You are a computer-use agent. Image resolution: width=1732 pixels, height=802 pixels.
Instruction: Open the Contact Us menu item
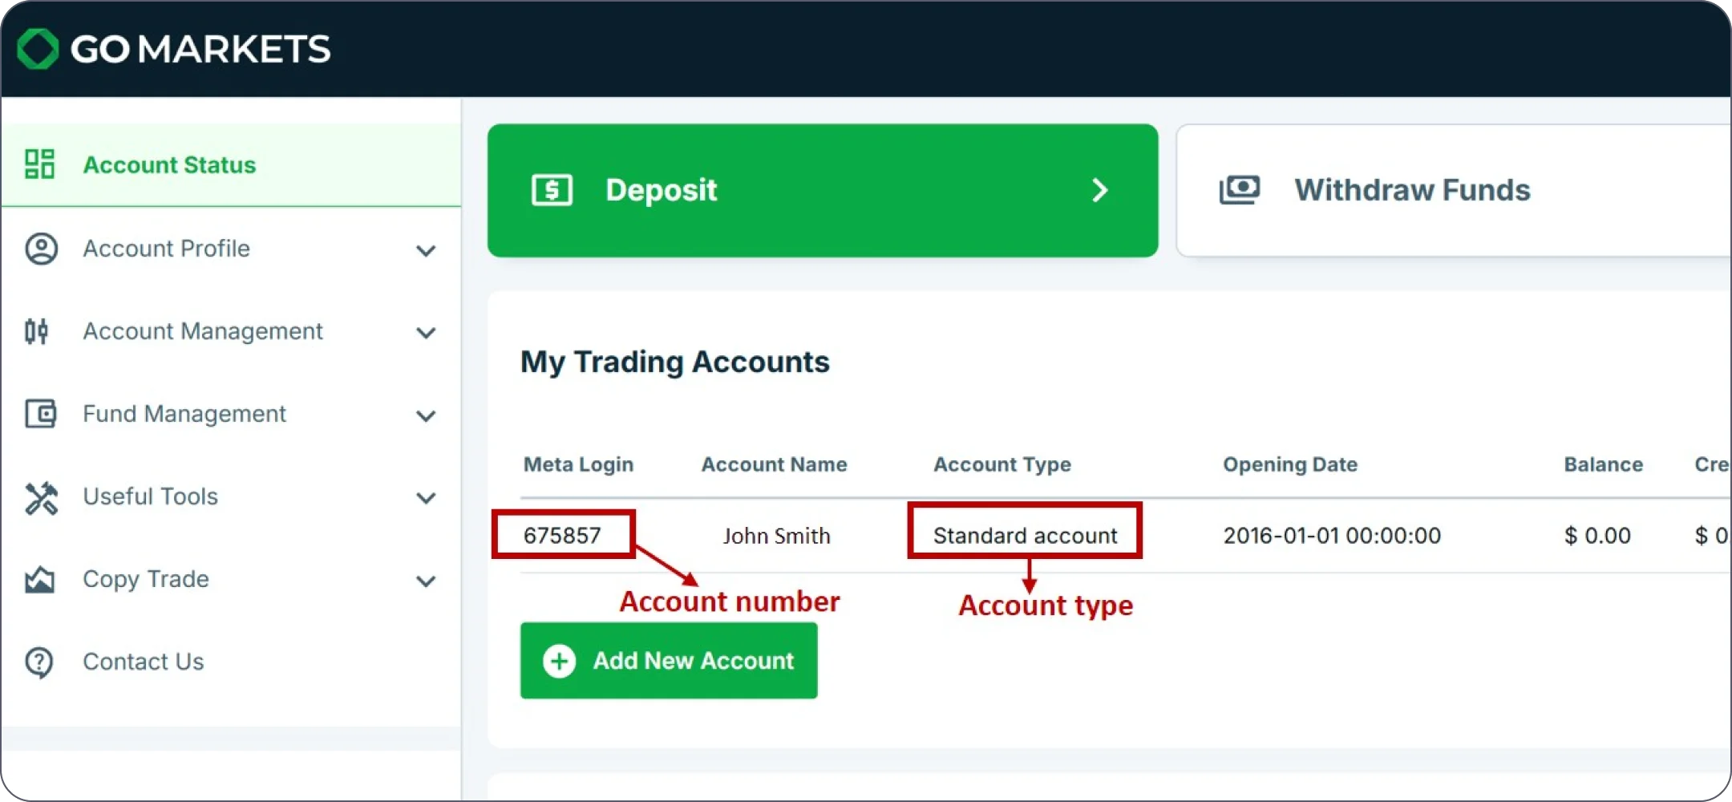click(144, 662)
